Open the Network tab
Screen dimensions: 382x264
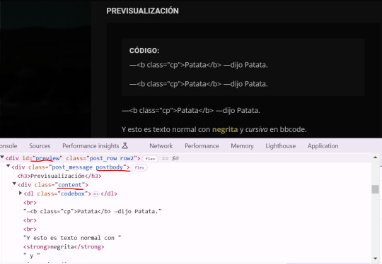pyautogui.click(x=161, y=146)
